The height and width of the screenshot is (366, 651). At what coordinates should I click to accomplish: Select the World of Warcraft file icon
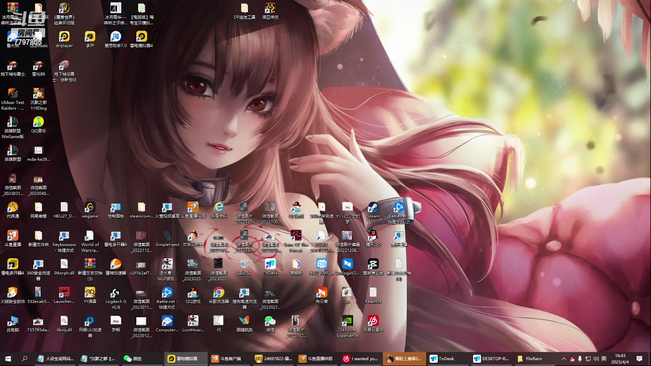click(x=90, y=241)
